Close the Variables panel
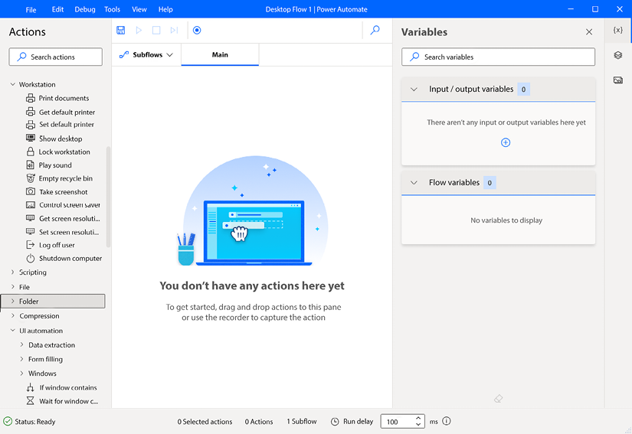 589,32
